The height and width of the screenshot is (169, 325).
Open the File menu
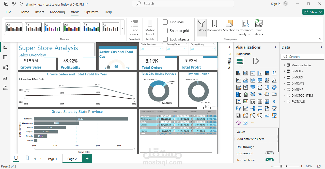coord(8,12)
